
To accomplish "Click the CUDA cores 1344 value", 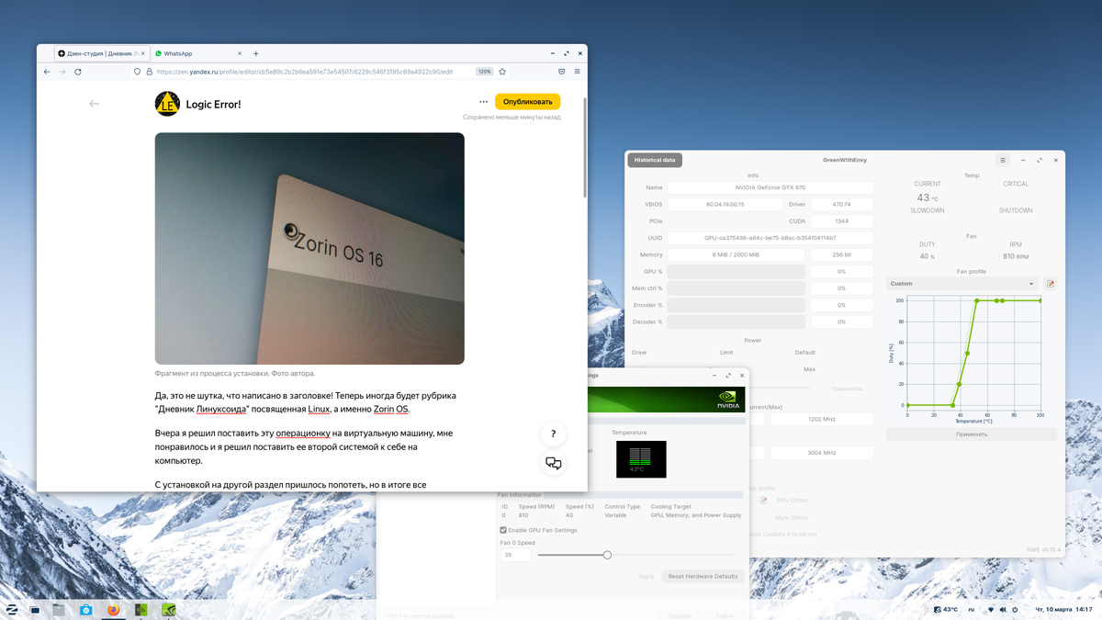I will tap(841, 221).
